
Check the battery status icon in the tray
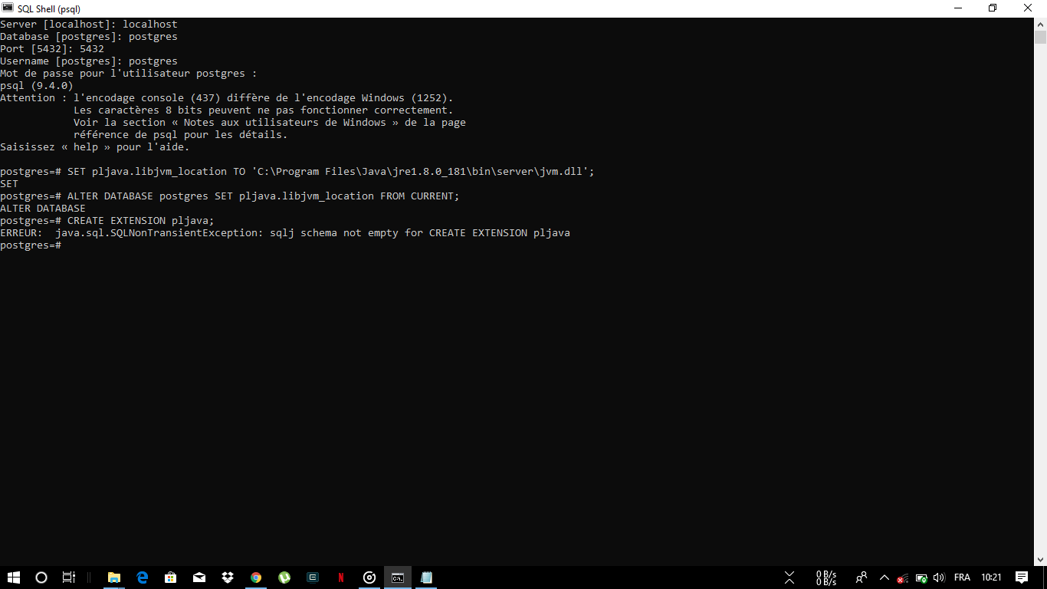[921, 577]
